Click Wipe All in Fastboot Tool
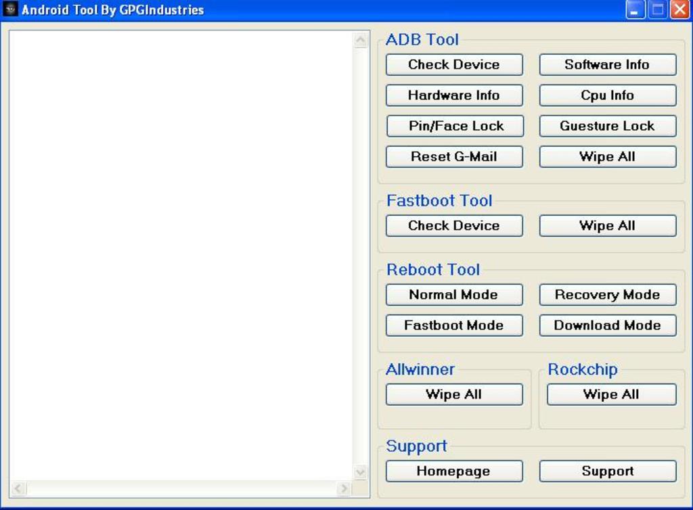The height and width of the screenshot is (510, 693). (608, 226)
